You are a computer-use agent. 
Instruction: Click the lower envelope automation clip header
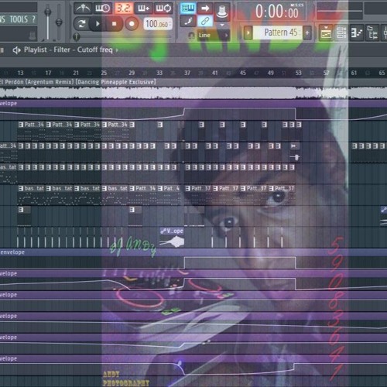[x=193, y=252]
